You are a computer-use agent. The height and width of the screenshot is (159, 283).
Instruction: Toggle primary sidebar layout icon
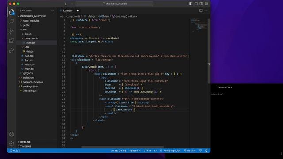coord(191,4)
